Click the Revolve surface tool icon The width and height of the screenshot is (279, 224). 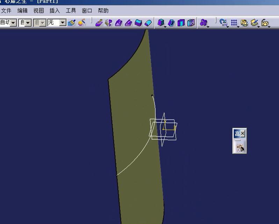click(109, 23)
